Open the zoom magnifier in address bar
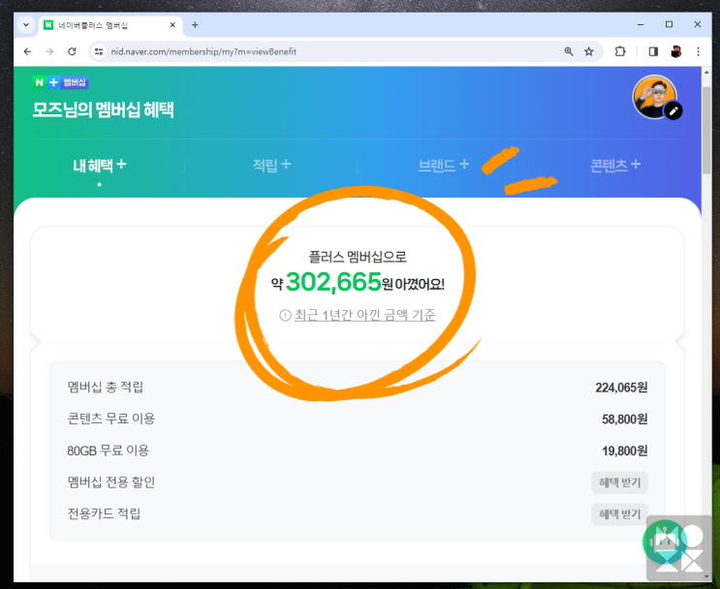Screen dimensions: 720x589 569,52
